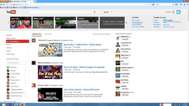Open the Firefox menu button dropdown
Viewport: 189px width, 106px height.
[x=4, y=1]
